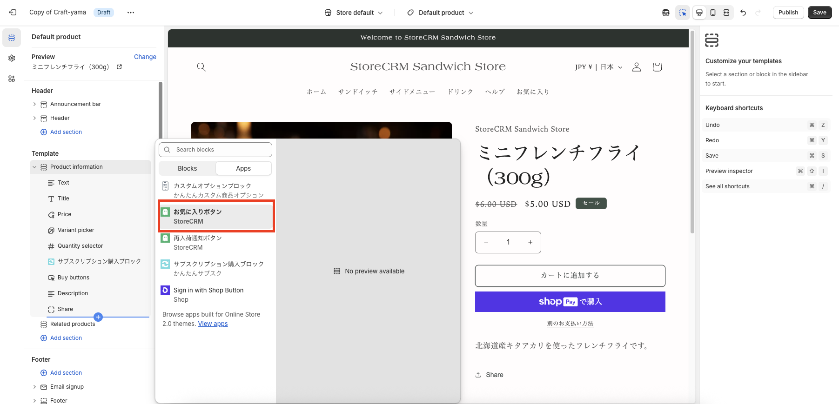Expand the Announcement bar section
Image resolution: width=839 pixels, height=404 pixels.
34,104
